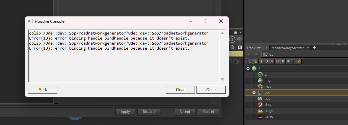
Task: Maximize the Houdini Console window
Action: coord(206,21)
